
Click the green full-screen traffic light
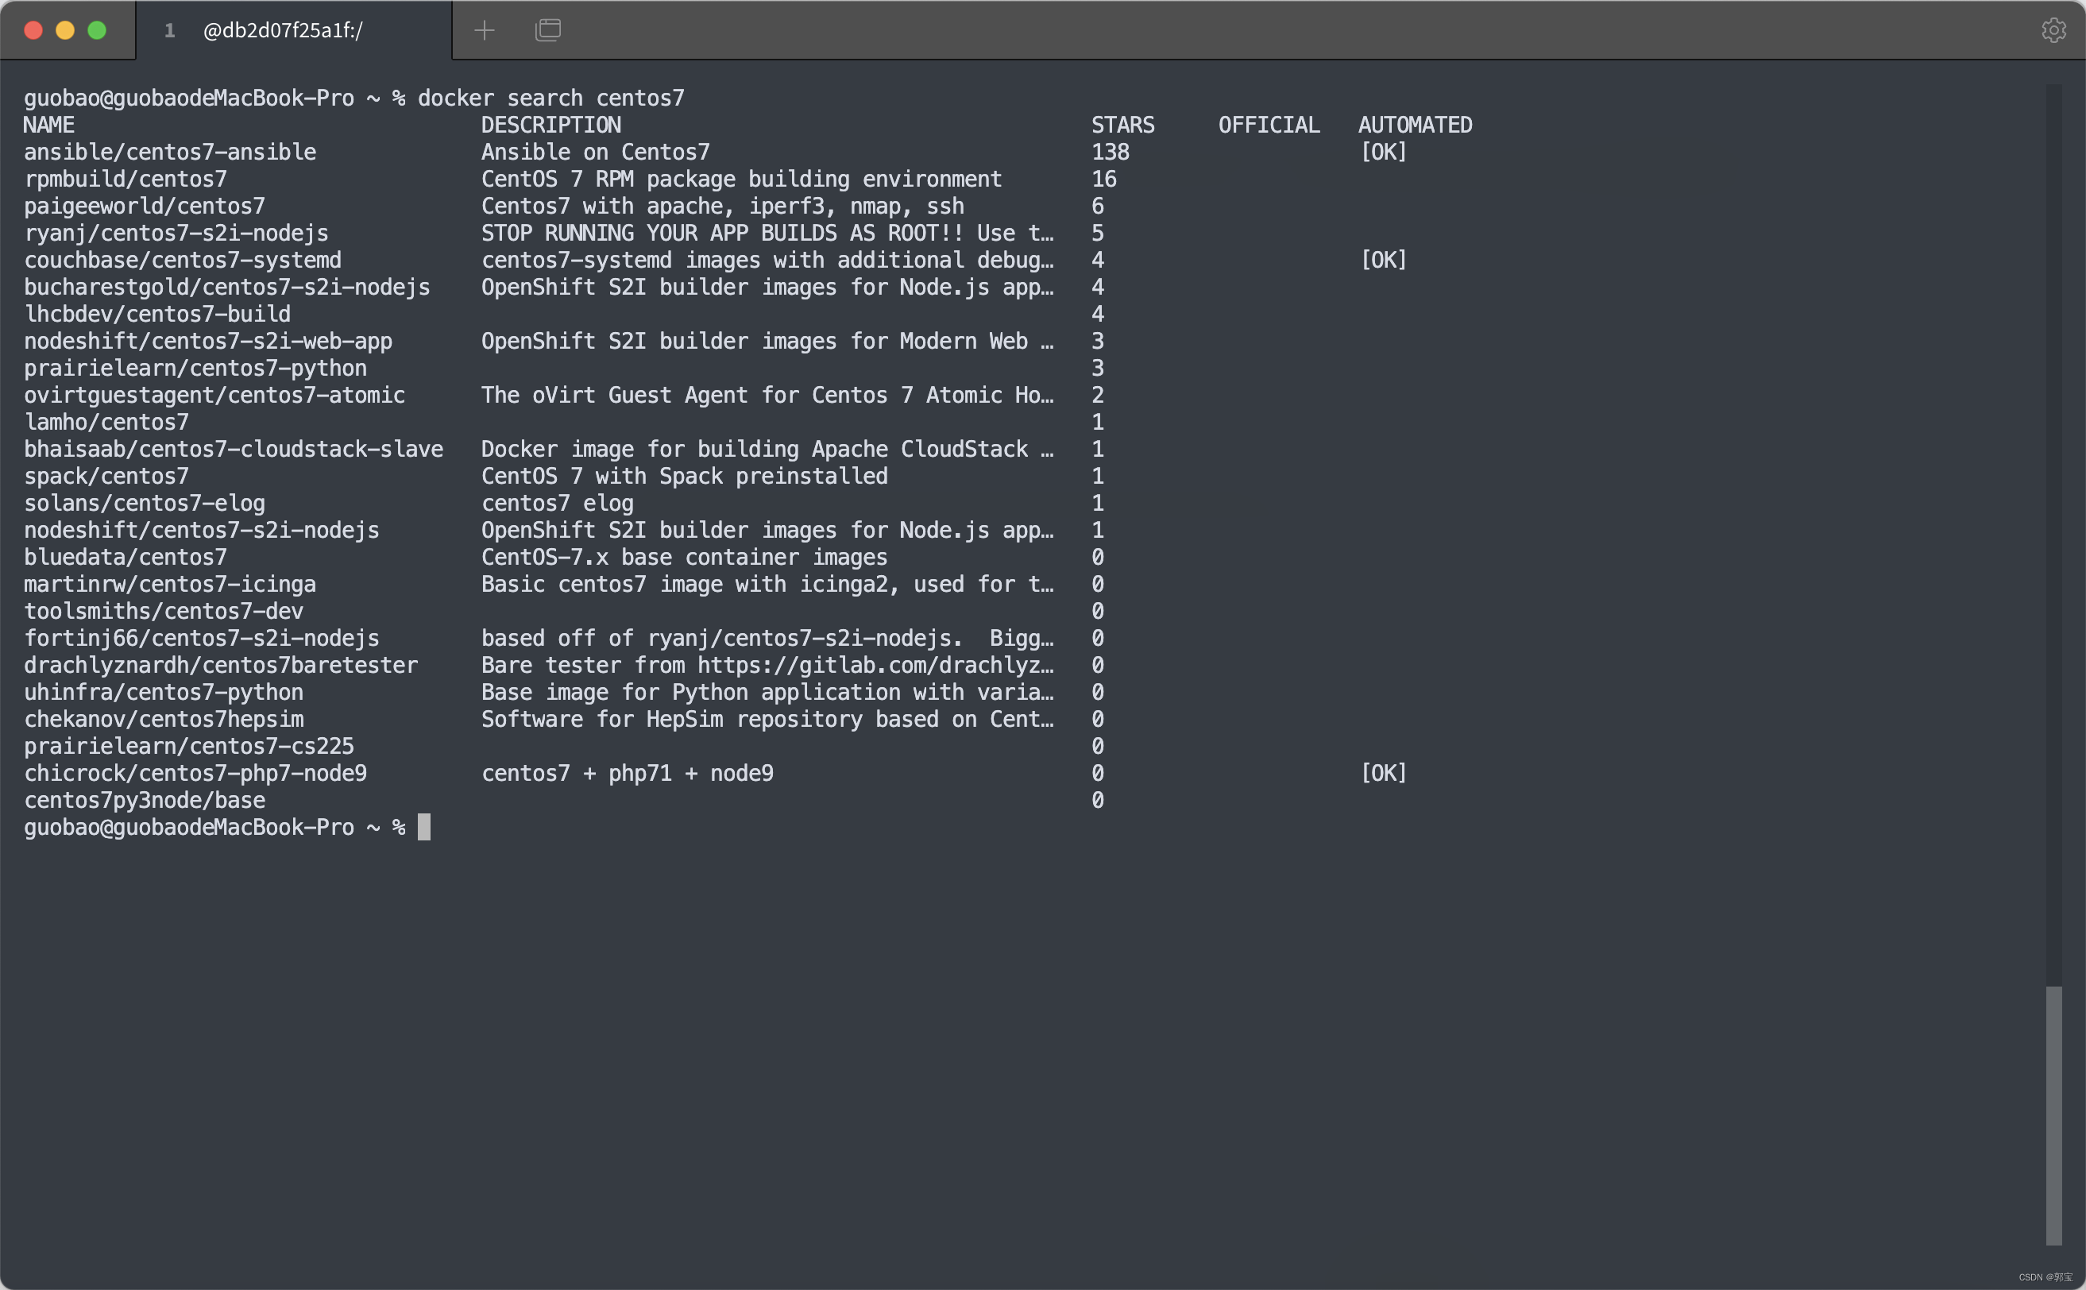96,30
